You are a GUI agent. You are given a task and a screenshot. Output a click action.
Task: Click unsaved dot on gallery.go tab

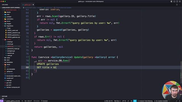(x=33, y=5)
